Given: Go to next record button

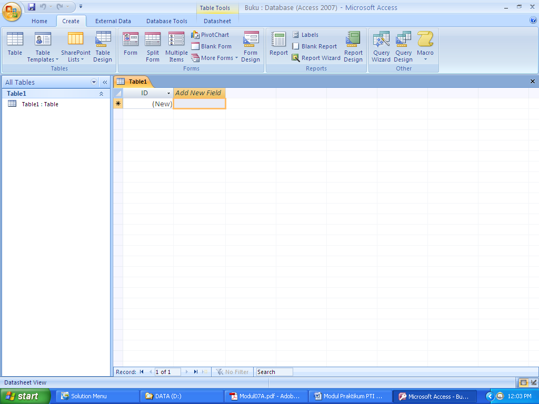Looking at the screenshot, I should 187,372.
